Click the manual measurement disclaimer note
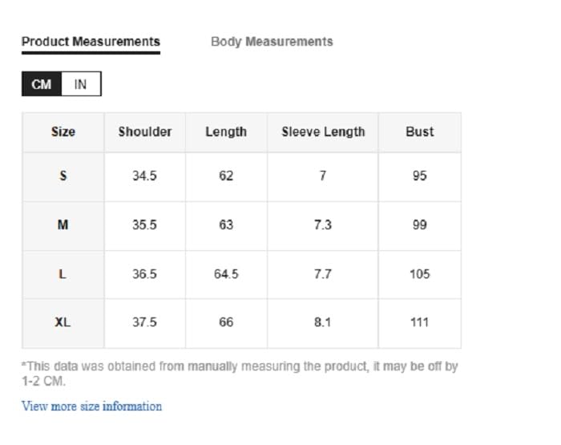This screenshot has width=561, height=445. (240, 374)
